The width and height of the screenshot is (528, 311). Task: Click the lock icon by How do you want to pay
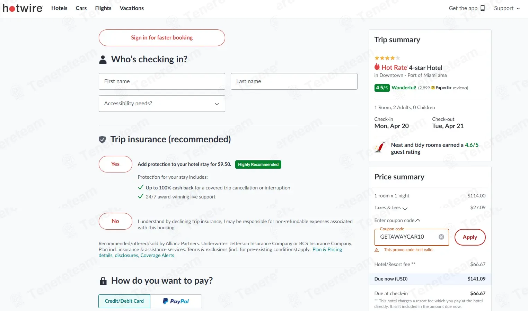click(103, 281)
